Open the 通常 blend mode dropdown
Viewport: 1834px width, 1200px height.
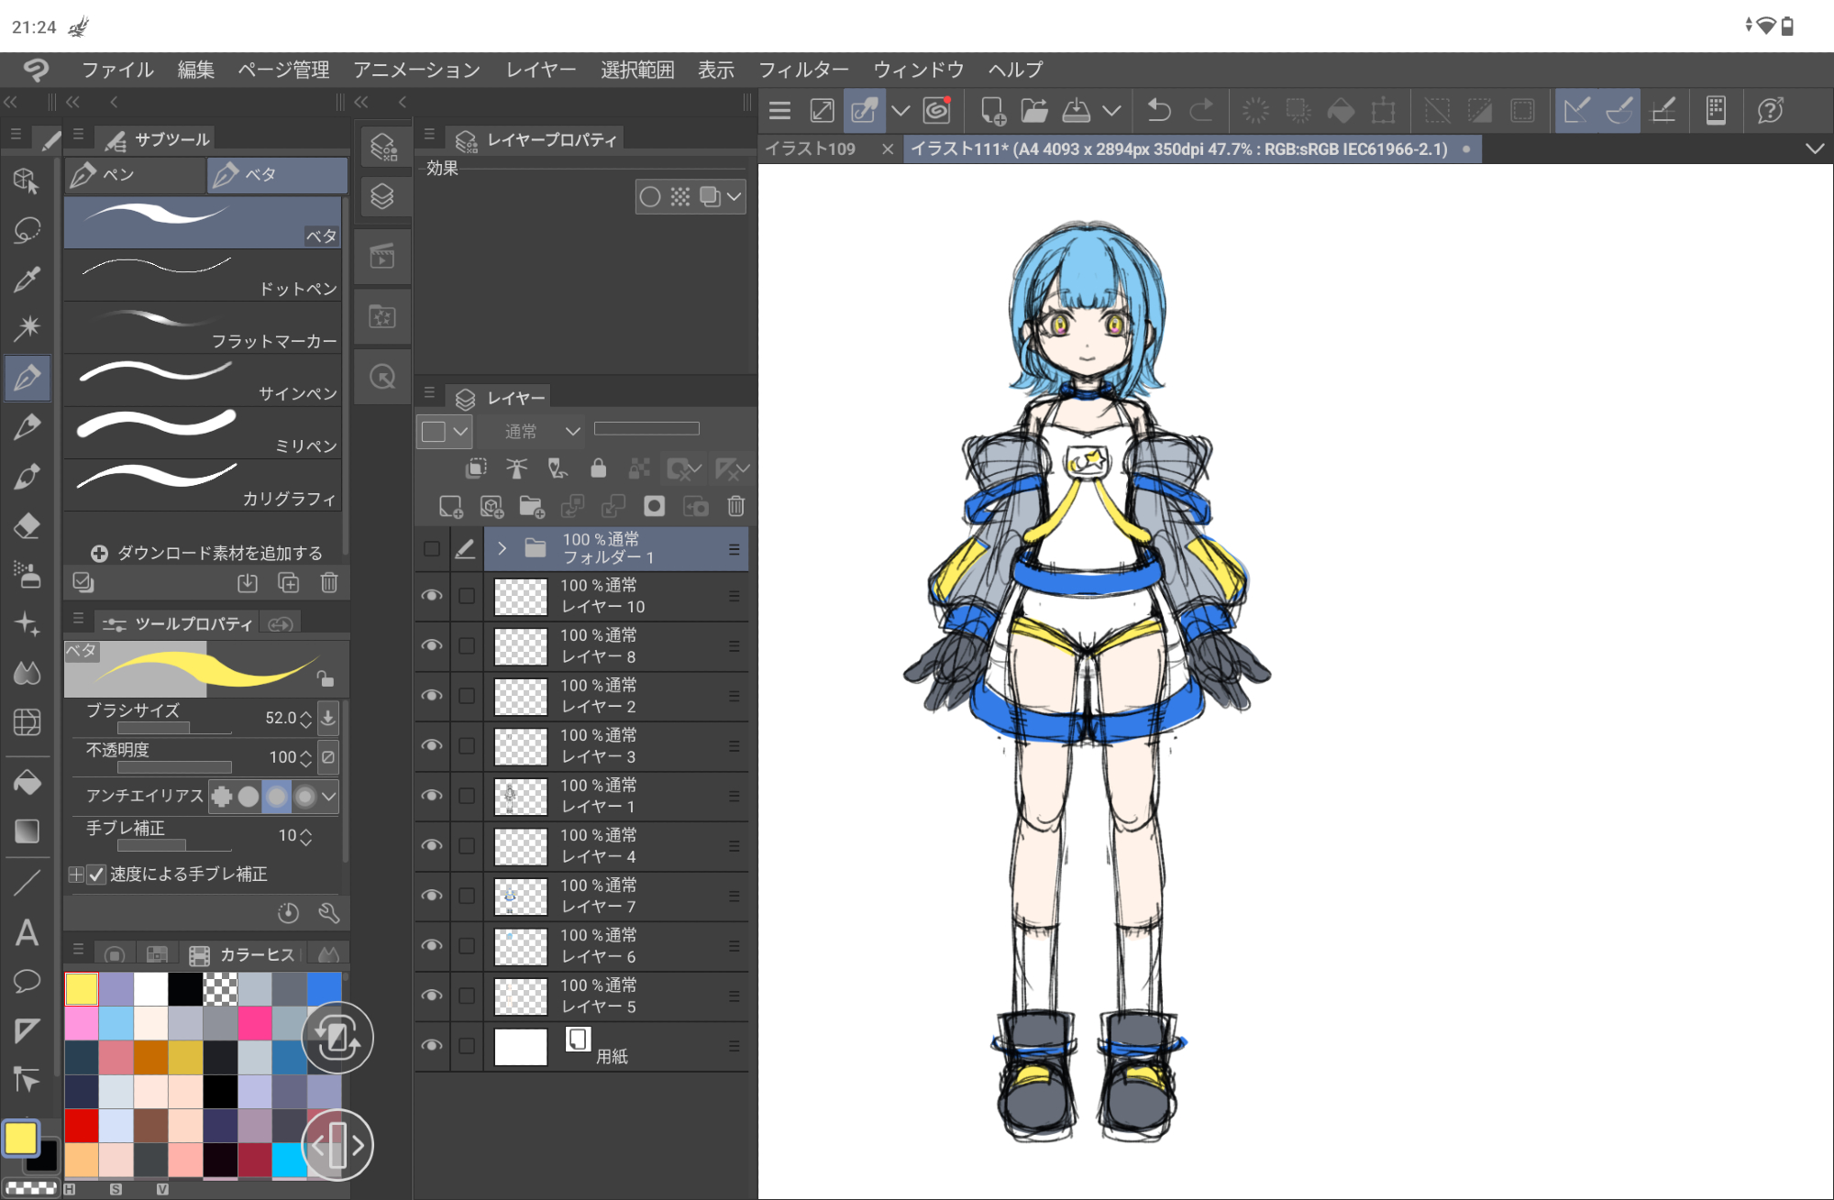click(542, 431)
